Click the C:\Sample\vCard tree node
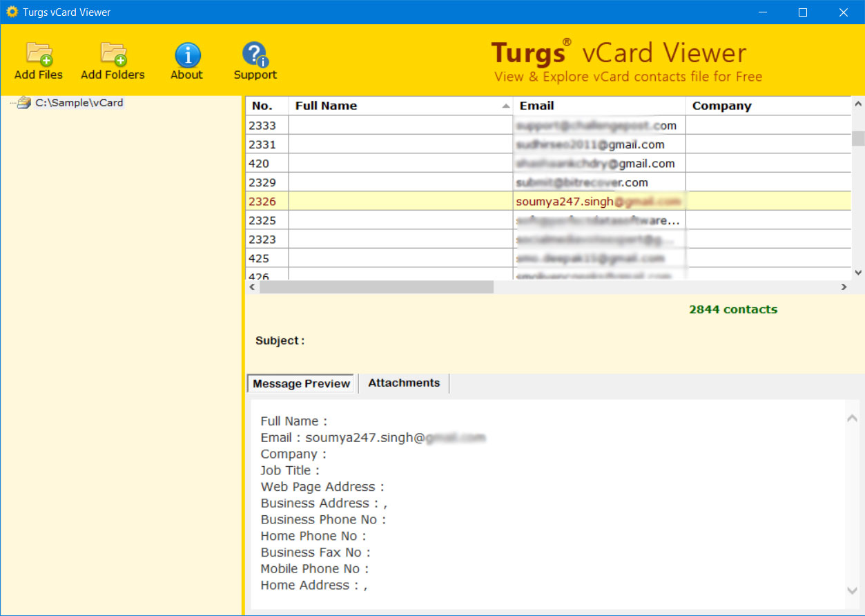This screenshot has height=616, width=865. tap(79, 103)
